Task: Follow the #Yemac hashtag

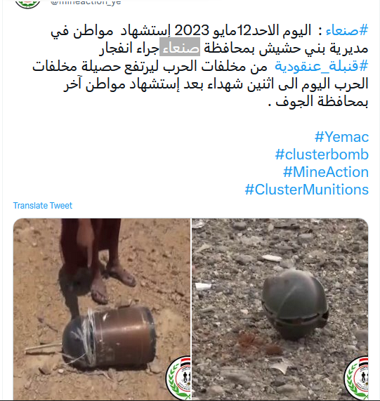Action: point(341,137)
